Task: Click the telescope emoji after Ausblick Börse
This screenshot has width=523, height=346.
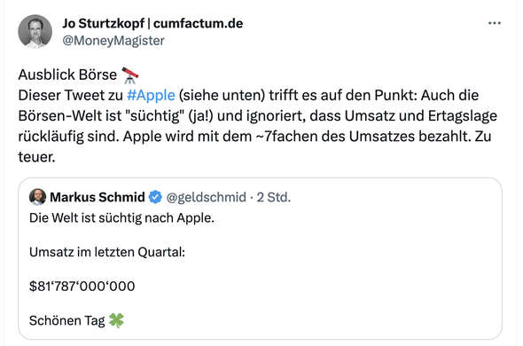Action: [x=130, y=75]
